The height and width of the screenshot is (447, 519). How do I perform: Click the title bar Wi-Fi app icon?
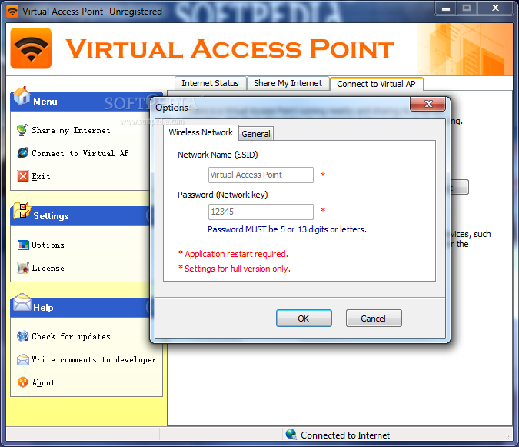click(12, 12)
